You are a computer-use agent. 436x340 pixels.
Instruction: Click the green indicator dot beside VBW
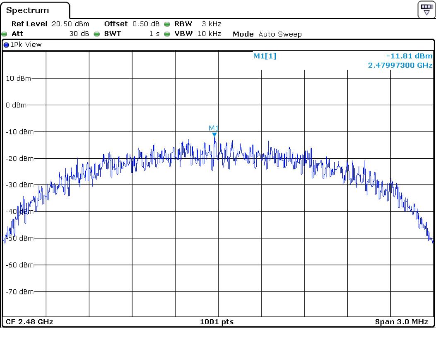click(167, 34)
